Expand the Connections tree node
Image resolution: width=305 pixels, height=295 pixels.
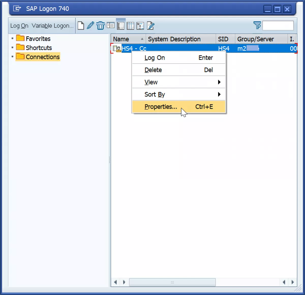coord(12,56)
